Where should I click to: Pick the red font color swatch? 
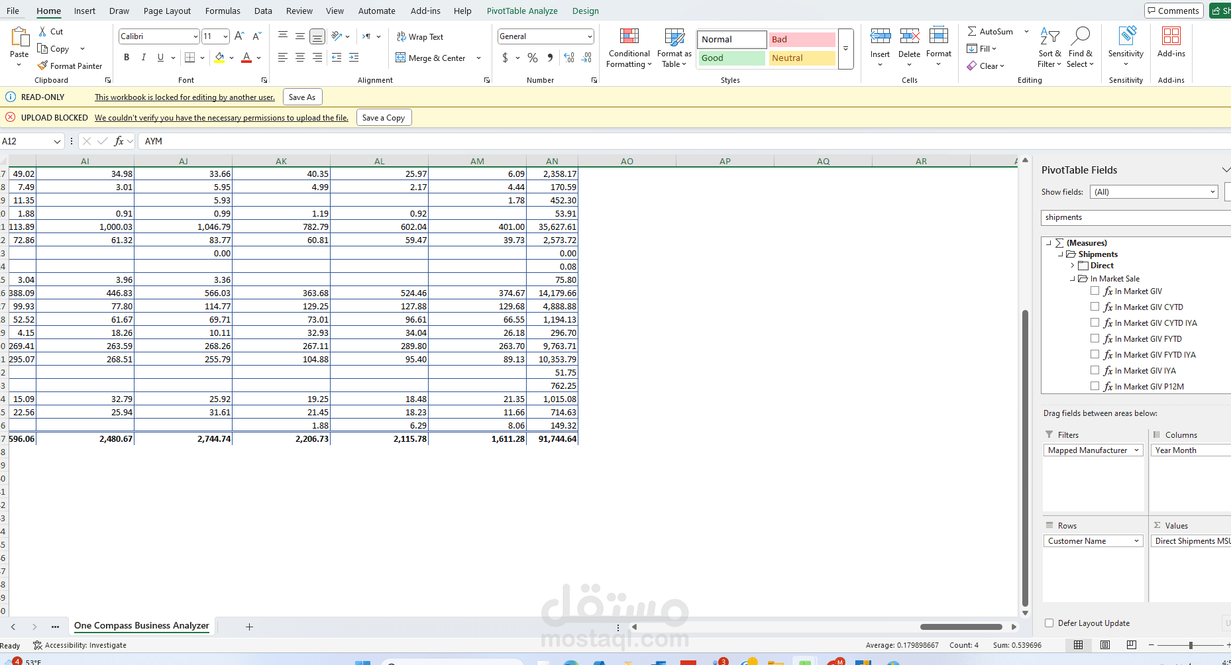(x=246, y=61)
